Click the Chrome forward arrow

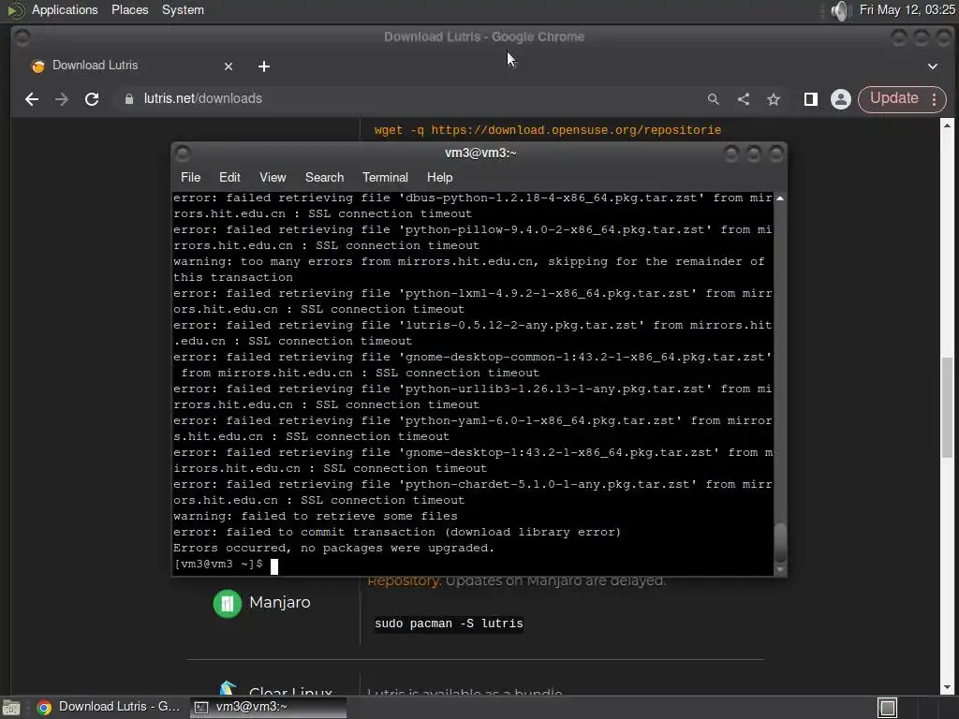coord(61,99)
